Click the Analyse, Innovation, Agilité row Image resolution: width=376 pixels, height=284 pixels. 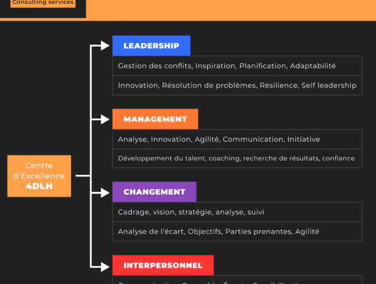click(x=237, y=139)
